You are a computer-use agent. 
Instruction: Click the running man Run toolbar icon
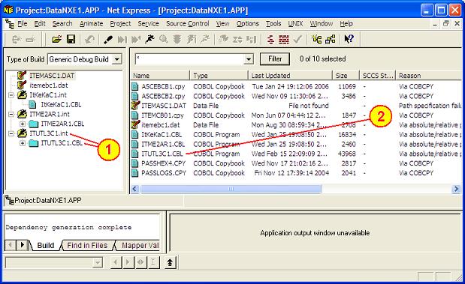tap(149, 40)
